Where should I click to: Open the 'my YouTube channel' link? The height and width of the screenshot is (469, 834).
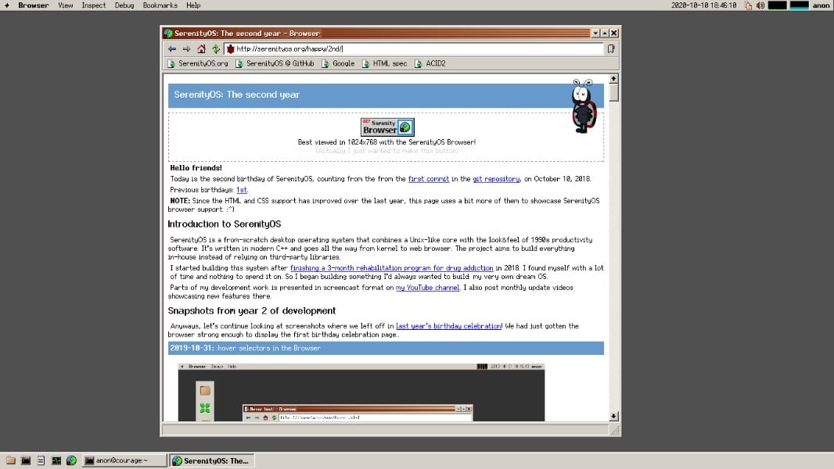pos(428,288)
